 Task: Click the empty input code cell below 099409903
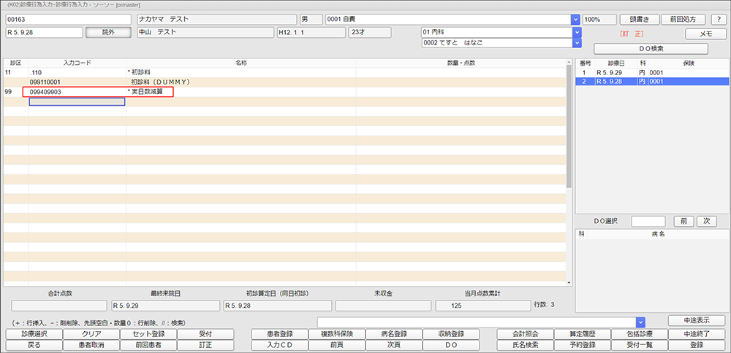click(77, 102)
